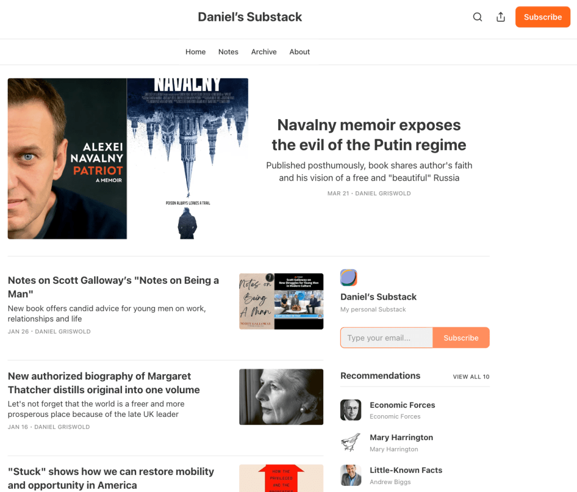577x492 pixels.
Task: Open the Margaret Thatcher photo thumbnail
Action: tap(281, 397)
